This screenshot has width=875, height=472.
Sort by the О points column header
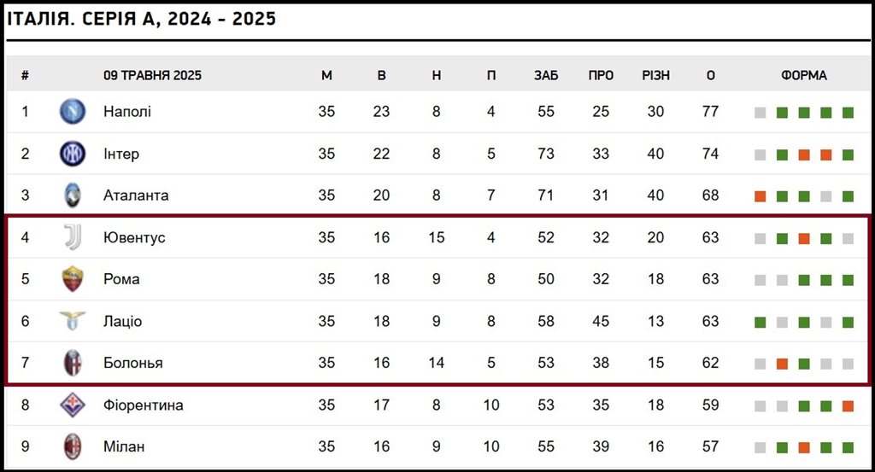click(710, 75)
